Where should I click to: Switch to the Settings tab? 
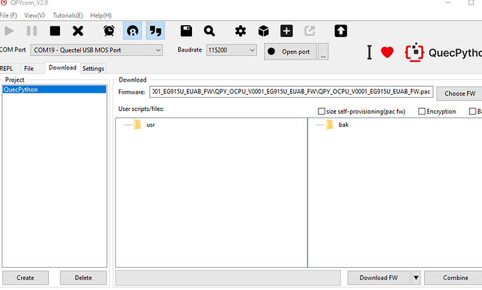pos(93,68)
